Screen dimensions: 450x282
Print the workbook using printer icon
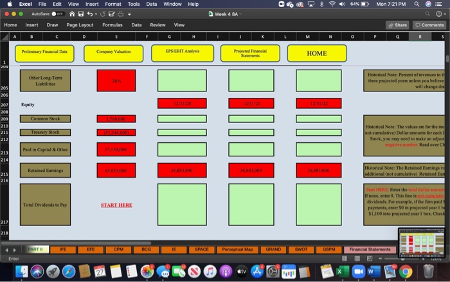pos(121,14)
